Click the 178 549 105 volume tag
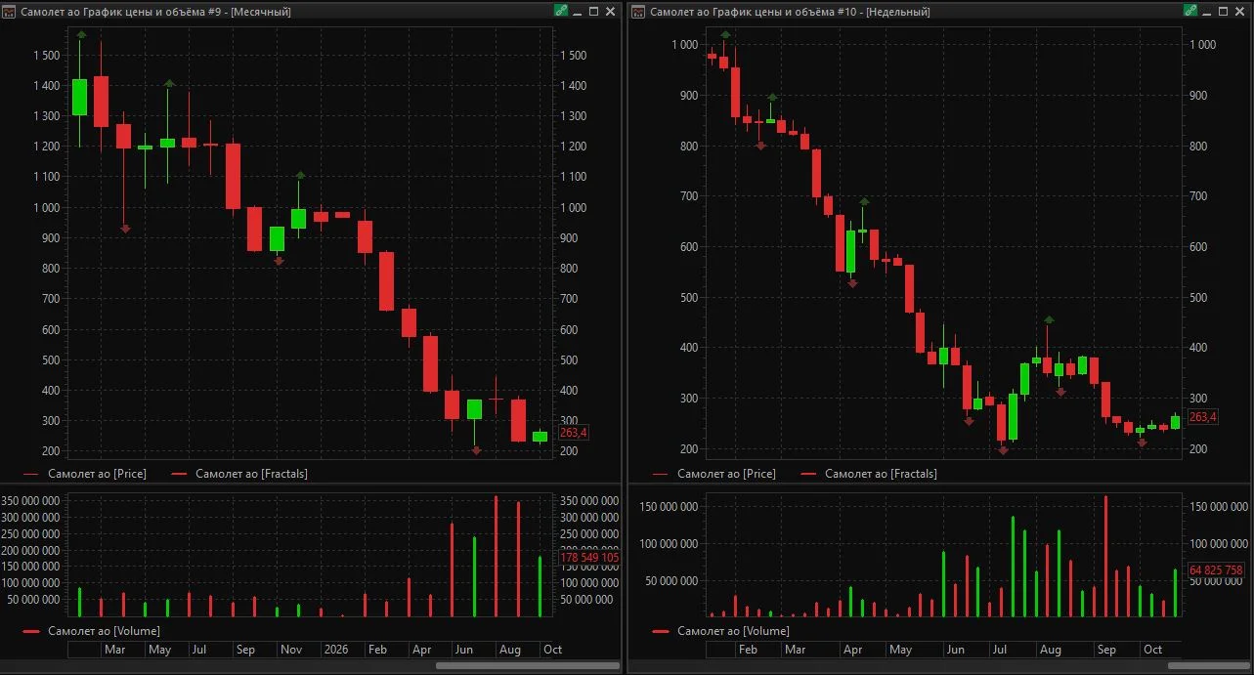 (589, 558)
